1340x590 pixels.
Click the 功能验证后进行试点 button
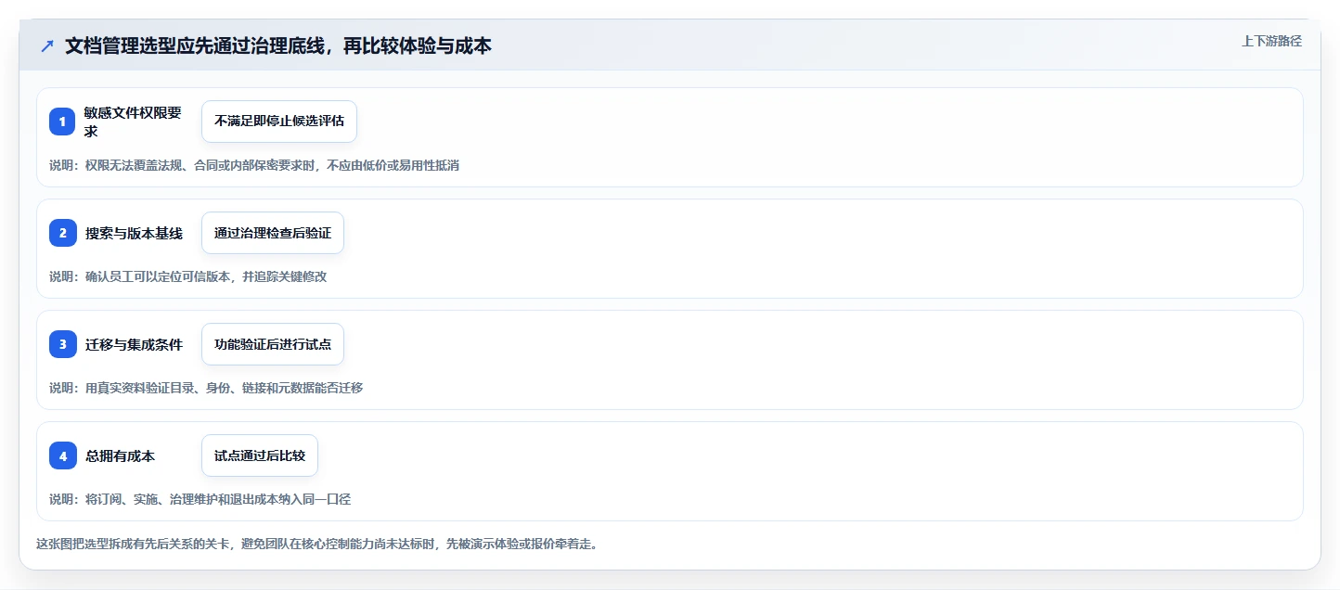click(273, 344)
